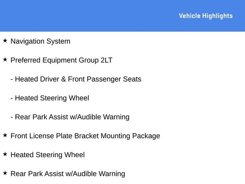Viewport: 245px width, 184px height.
Task: Select Front License Plate Bracket Mounting Package
Action: (85, 136)
